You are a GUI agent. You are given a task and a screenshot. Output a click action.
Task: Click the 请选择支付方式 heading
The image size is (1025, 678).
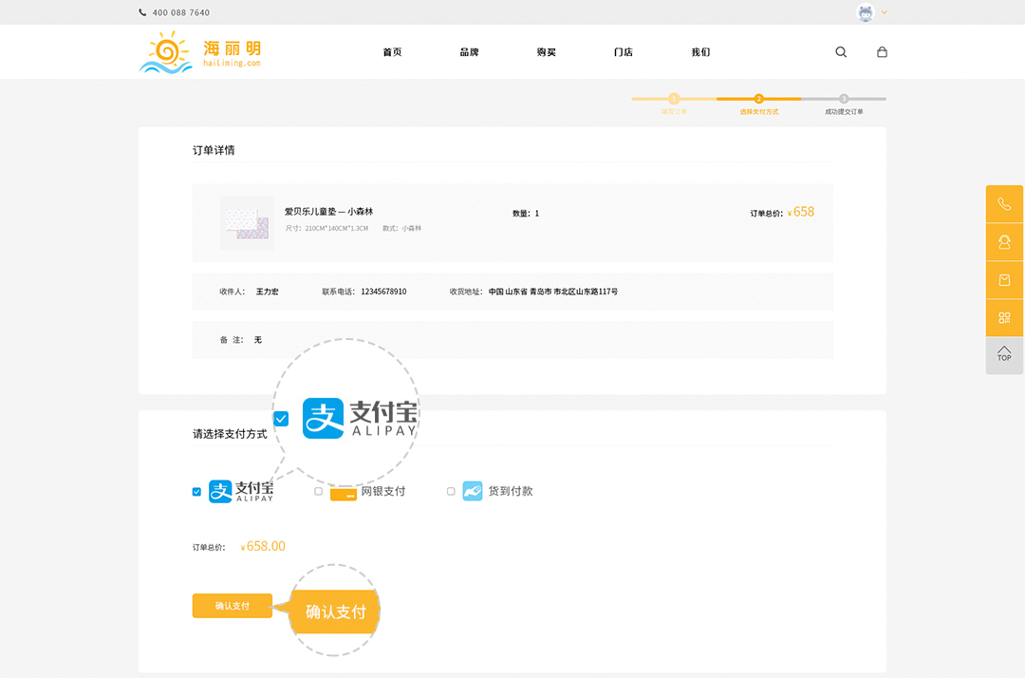(x=230, y=434)
